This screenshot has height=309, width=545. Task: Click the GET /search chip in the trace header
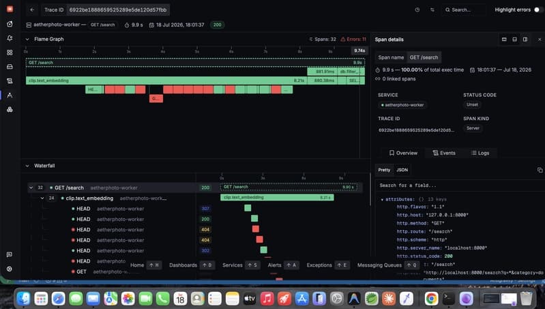point(102,25)
